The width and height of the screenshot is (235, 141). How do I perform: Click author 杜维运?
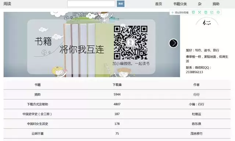(196, 114)
